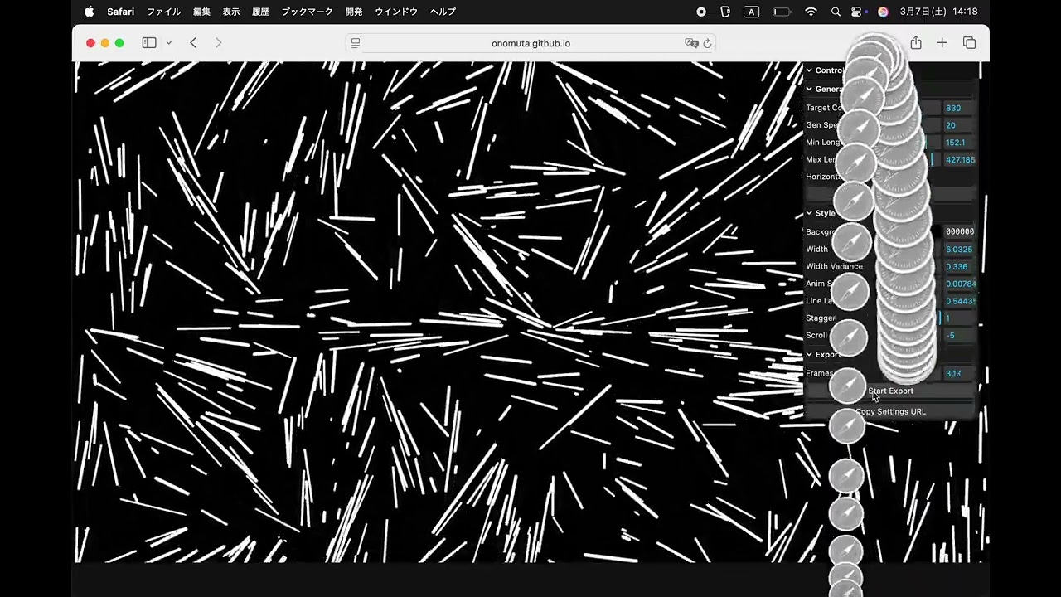The image size is (1061, 597).
Task: Click the onomuta.github.io address field
Action: 530,43
